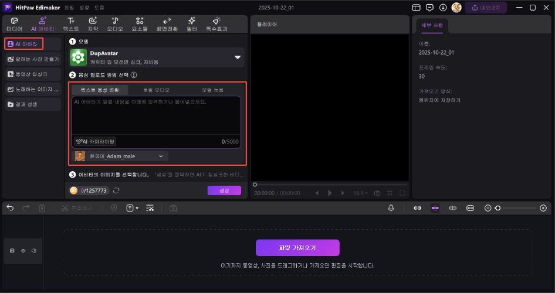Click the export frame icon in timeline toolbar

[173, 208]
